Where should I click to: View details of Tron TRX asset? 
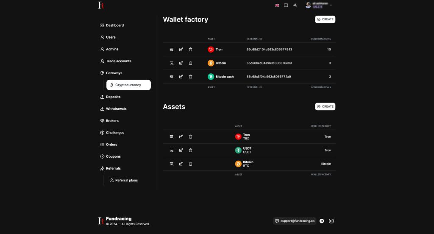click(172, 137)
